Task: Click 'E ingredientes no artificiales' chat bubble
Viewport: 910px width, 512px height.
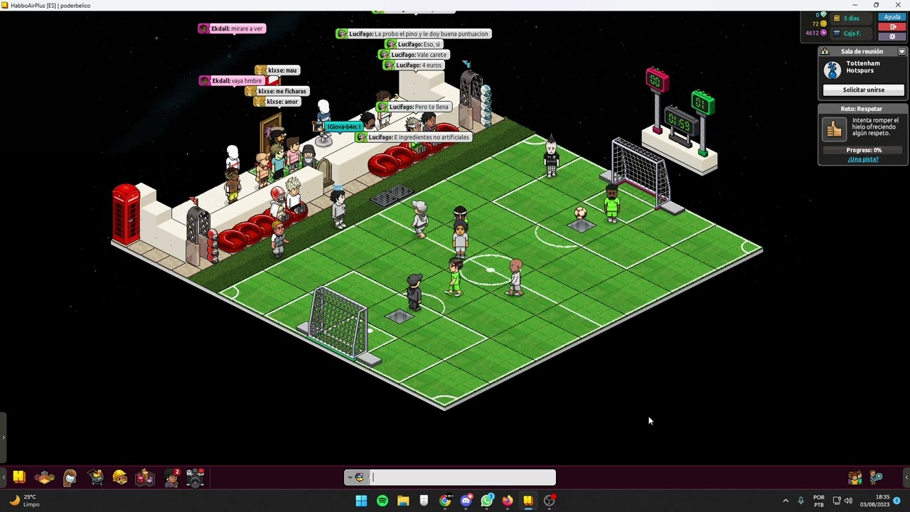Action: click(414, 137)
